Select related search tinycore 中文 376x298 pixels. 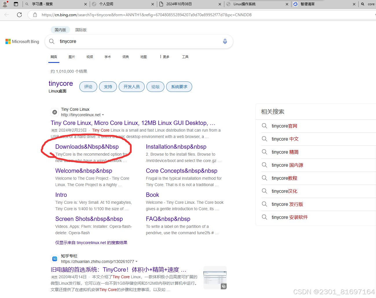point(285,139)
